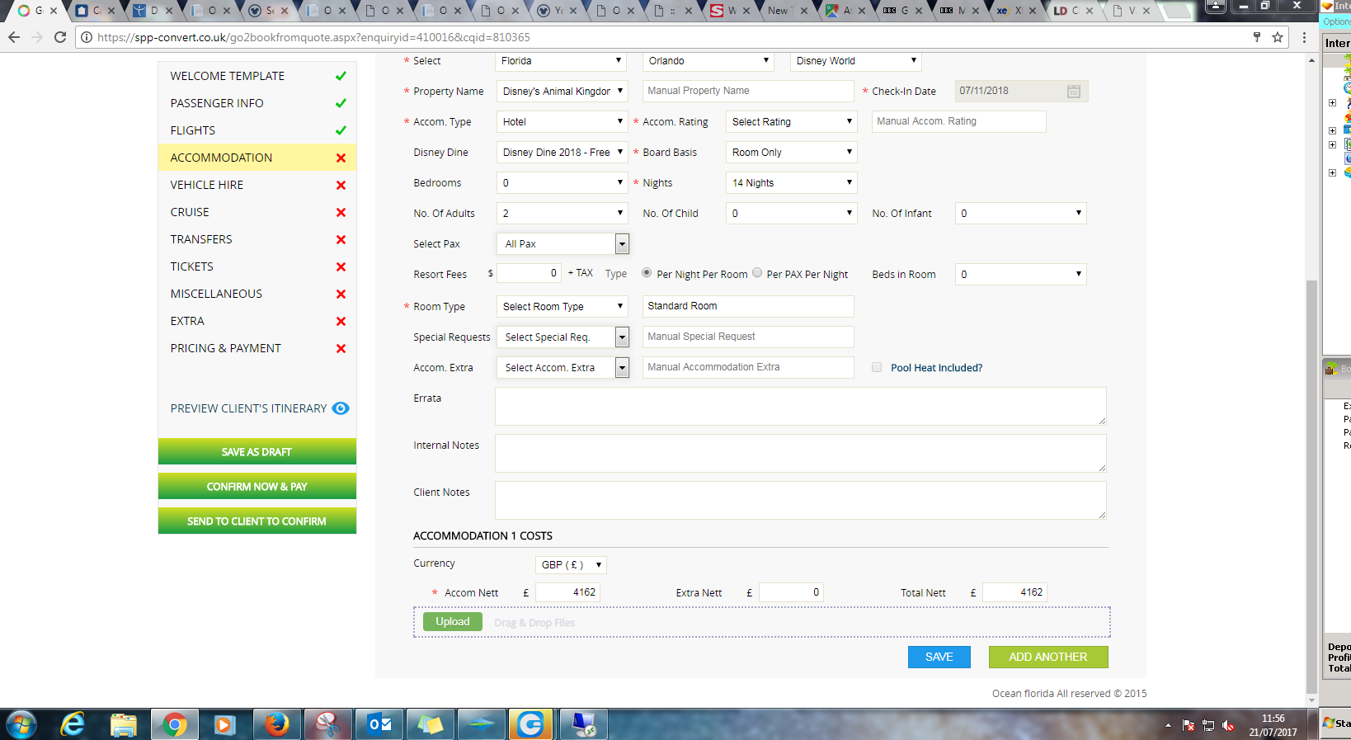Image resolution: width=1351 pixels, height=740 pixels.
Task: Focus the Resort Fees amount field
Action: point(530,273)
